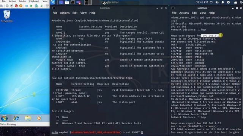Open the volume control tray icon
Viewport: 243px width, 136px height.
pos(217,2)
